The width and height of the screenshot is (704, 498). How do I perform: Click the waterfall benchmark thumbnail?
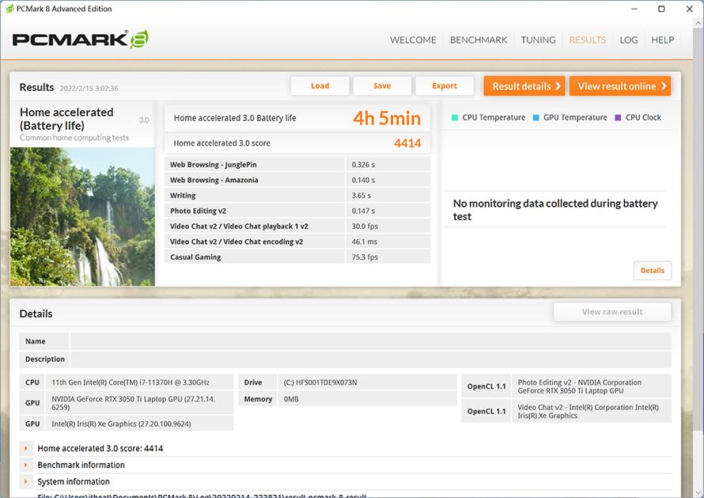coord(82,216)
